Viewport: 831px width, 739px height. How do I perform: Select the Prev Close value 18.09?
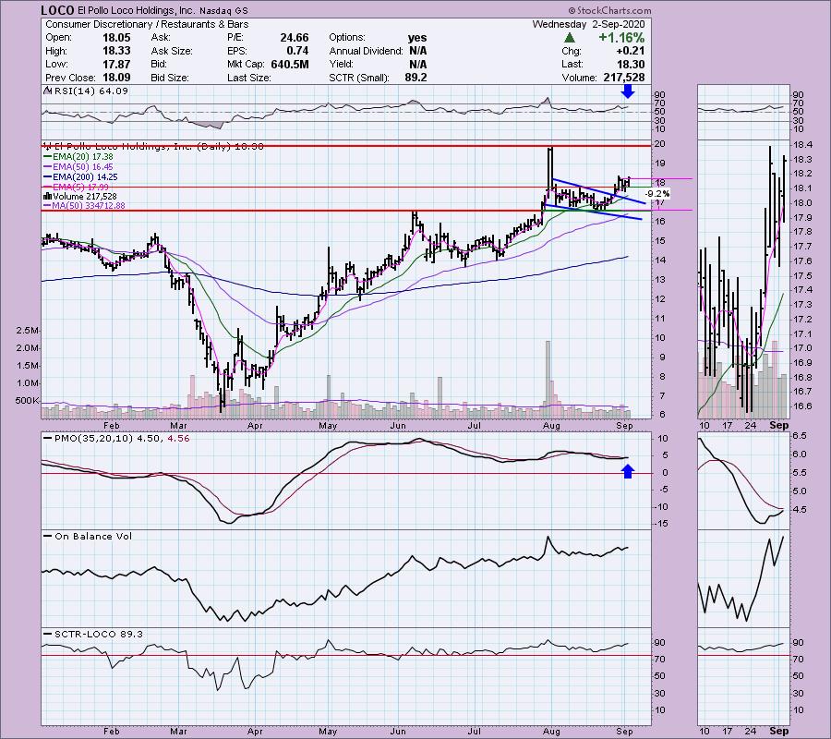(117, 78)
